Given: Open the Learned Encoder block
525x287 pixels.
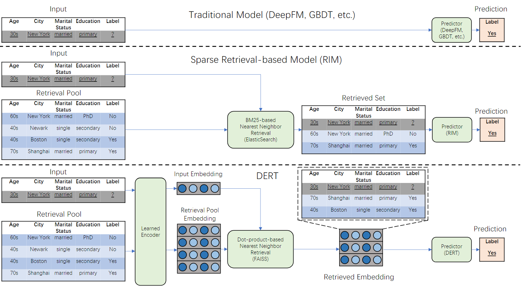Looking at the screenshot, I should [150, 231].
